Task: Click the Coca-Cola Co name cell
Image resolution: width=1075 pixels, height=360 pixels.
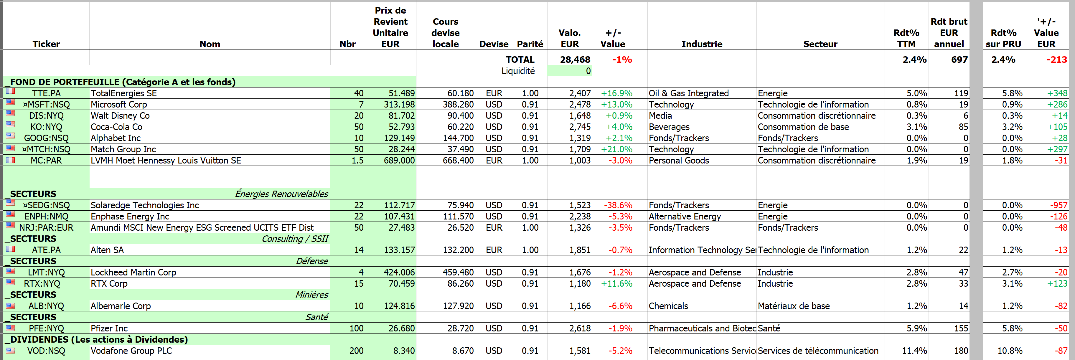Action: [x=210, y=127]
